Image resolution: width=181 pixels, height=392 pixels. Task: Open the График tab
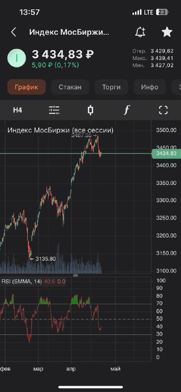click(26, 87)
